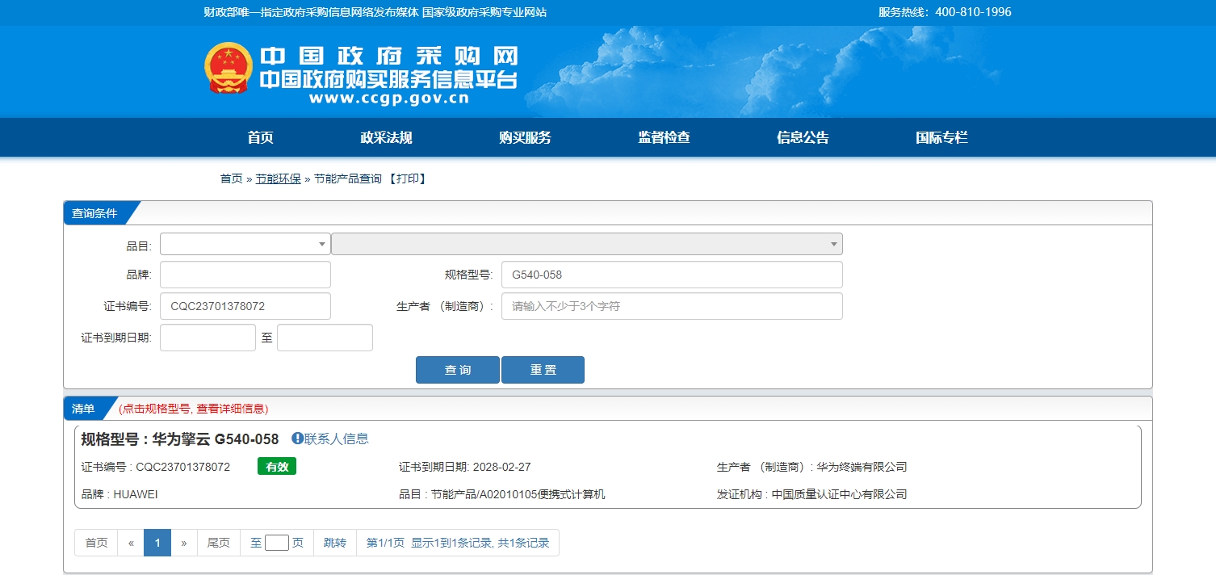Click the certificate number CQC23701378072 in results
This screenshot has width=1216, height=575.
182,467
